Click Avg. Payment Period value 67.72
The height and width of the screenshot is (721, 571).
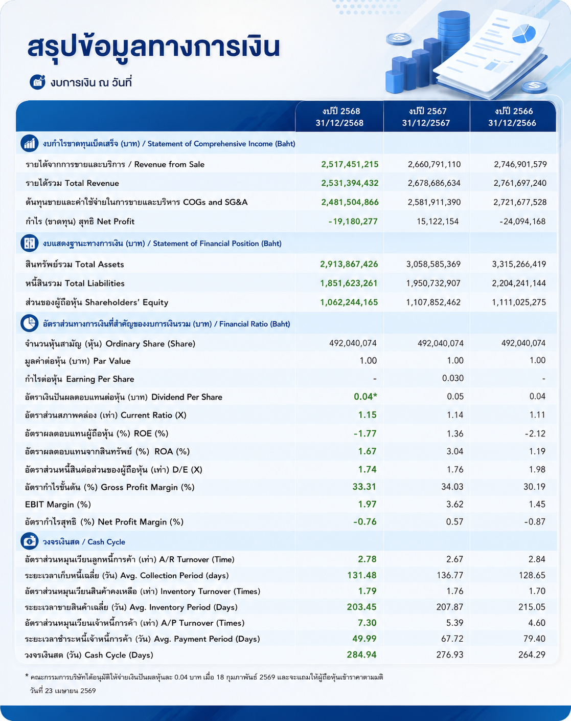pos(452,639)
